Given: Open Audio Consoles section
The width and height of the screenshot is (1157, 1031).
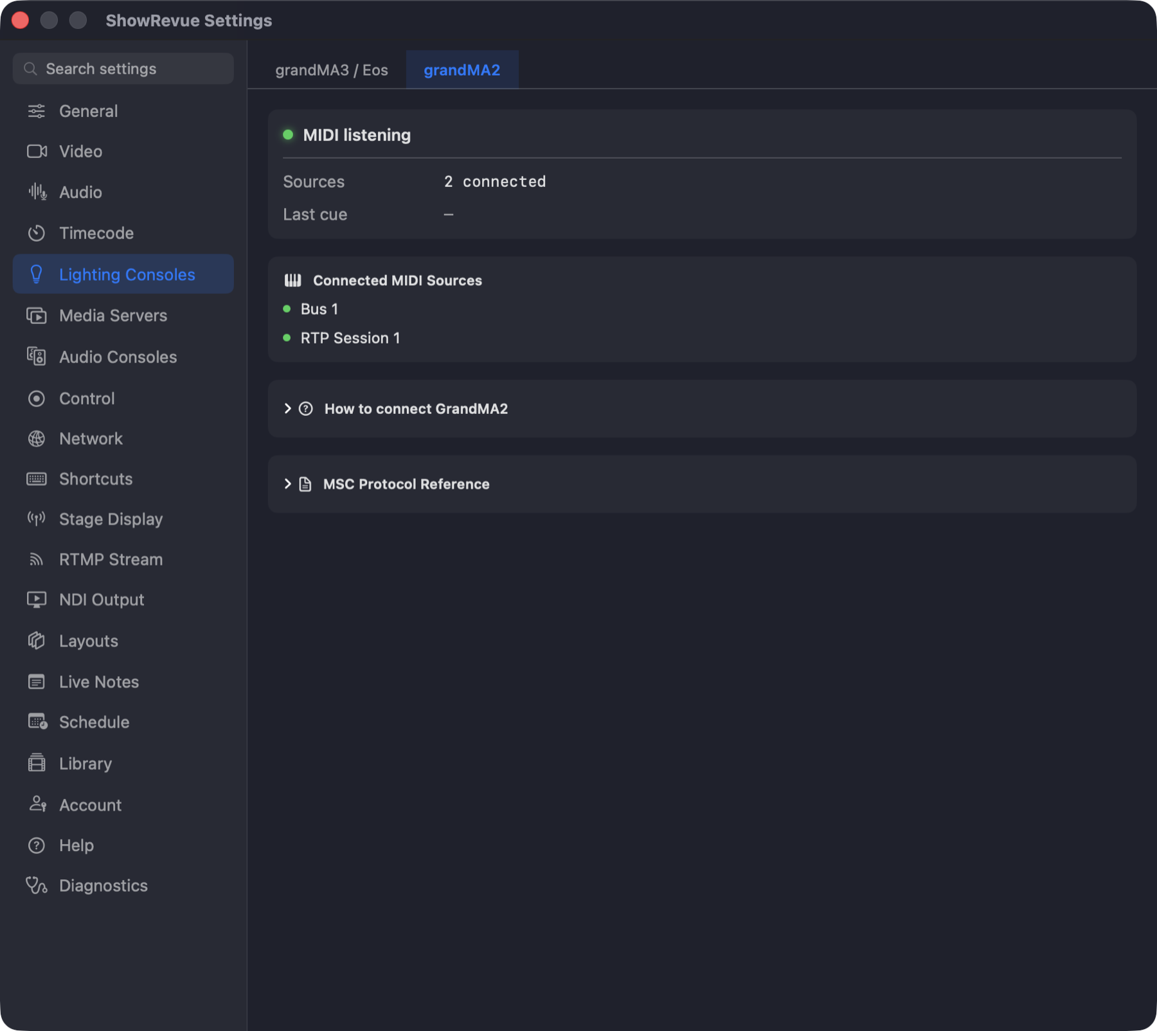Looking at the screenshot, I should [123, 357].
